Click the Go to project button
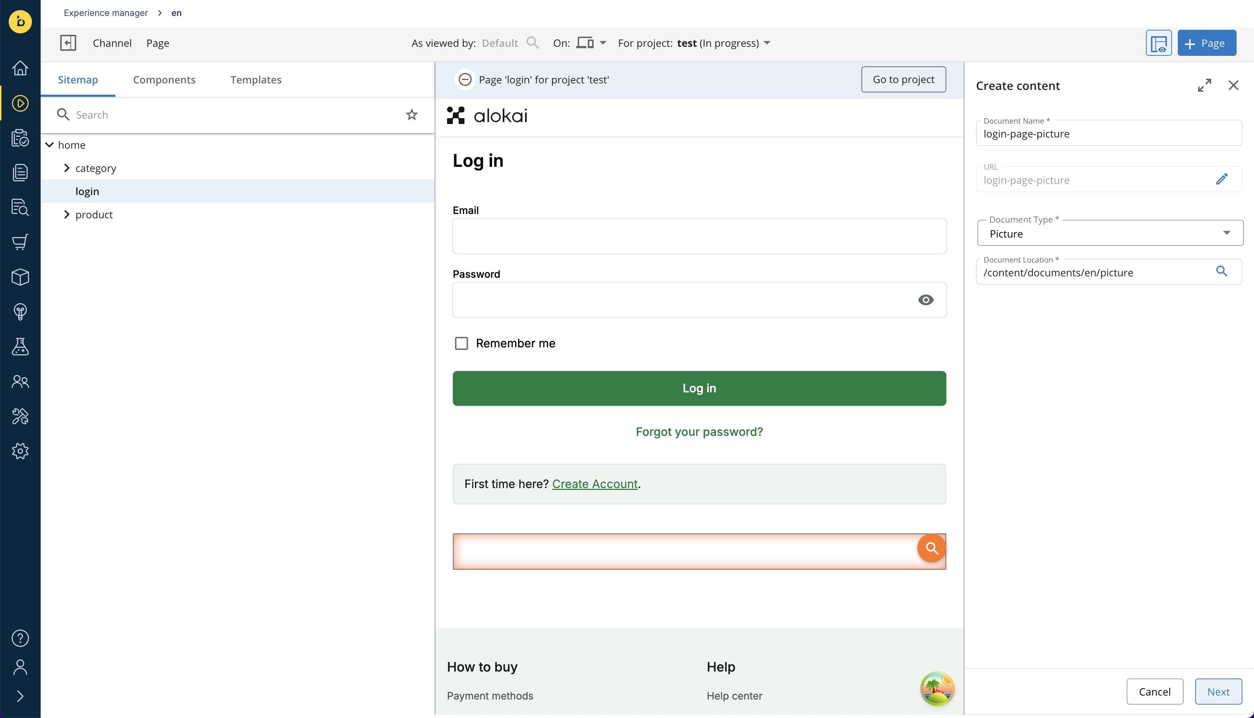This screenshot has height=718, width=1254. coord(903,79)
